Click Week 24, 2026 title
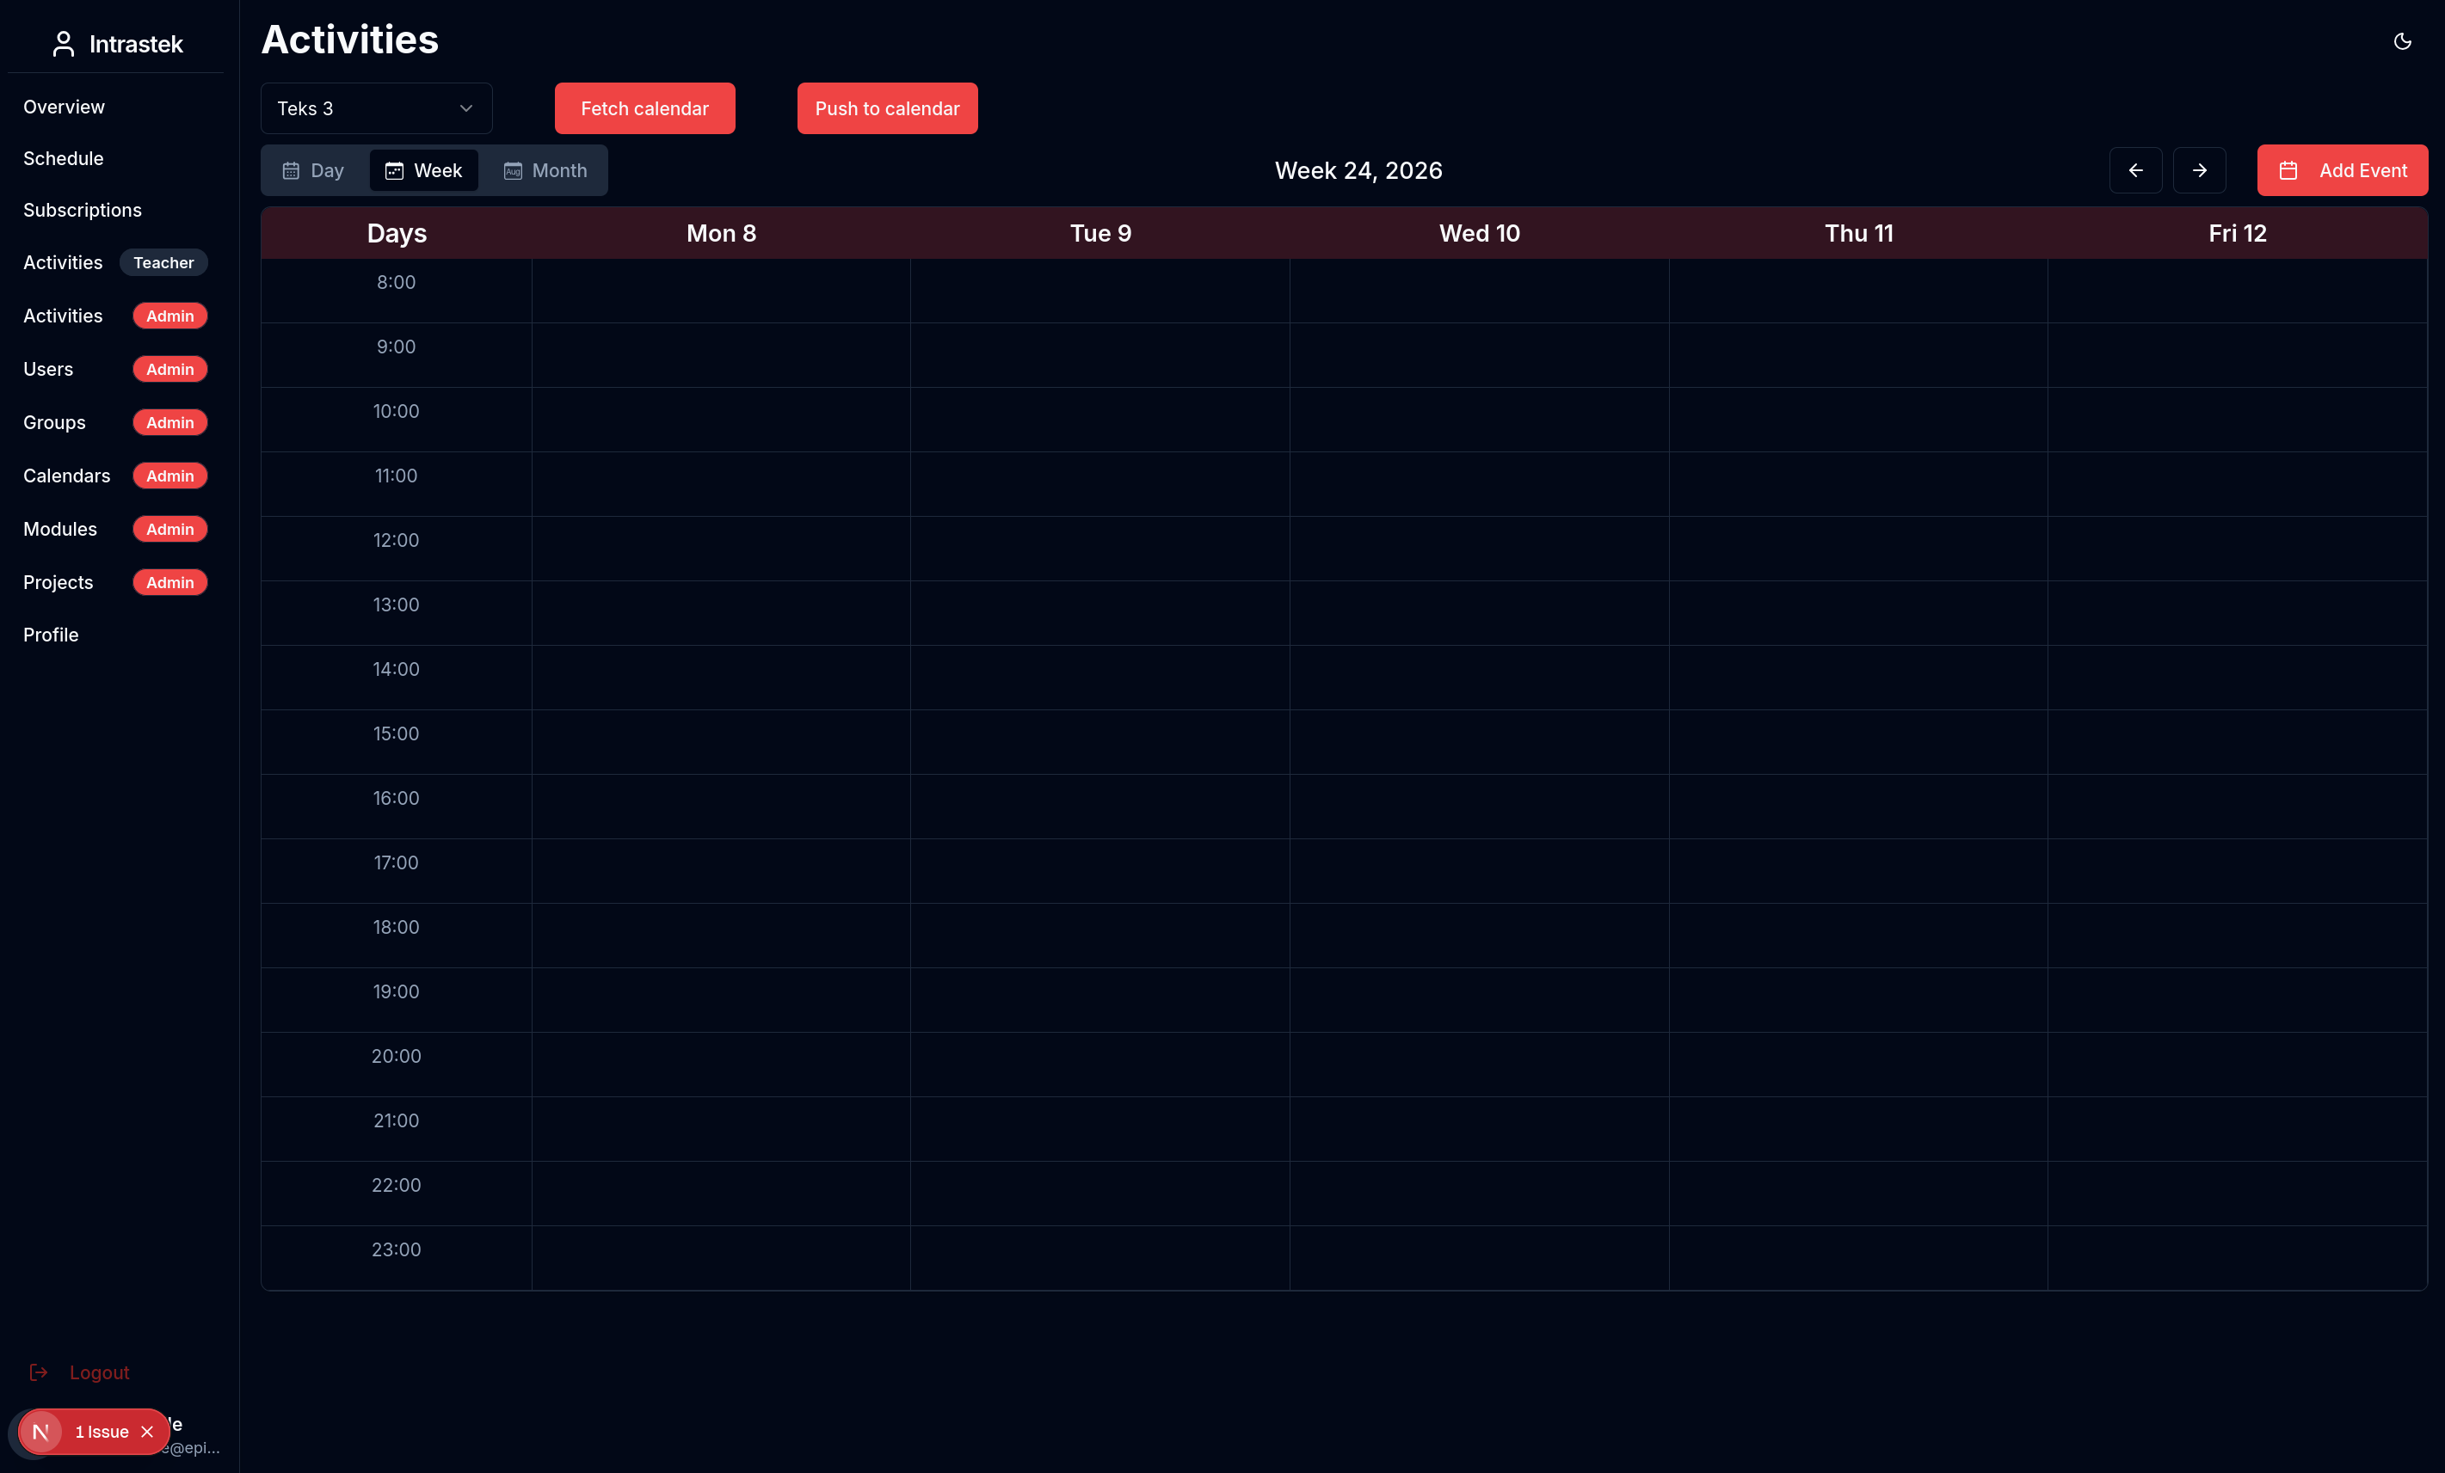 click(x=1358, y=170)
